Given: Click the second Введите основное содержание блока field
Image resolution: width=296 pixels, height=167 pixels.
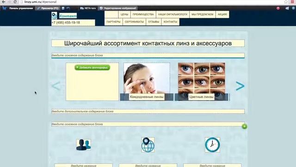Looking at the screenshot, I should pos(148,124).
